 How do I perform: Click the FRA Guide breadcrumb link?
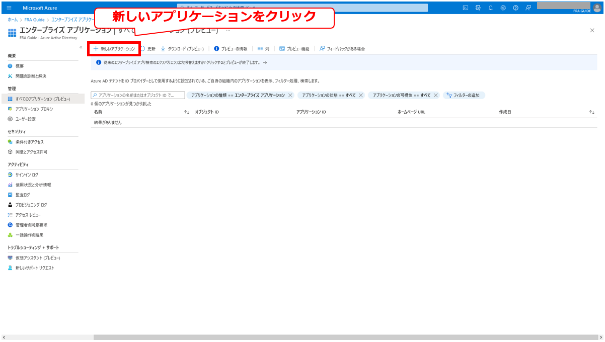pos(35,20)
